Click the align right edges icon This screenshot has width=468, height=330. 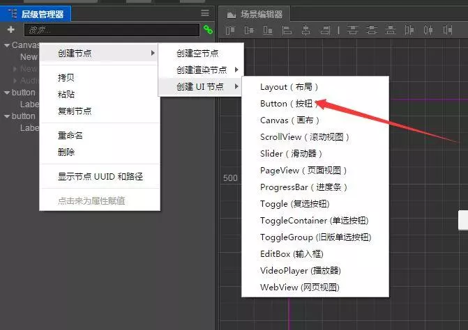(325, 30)
